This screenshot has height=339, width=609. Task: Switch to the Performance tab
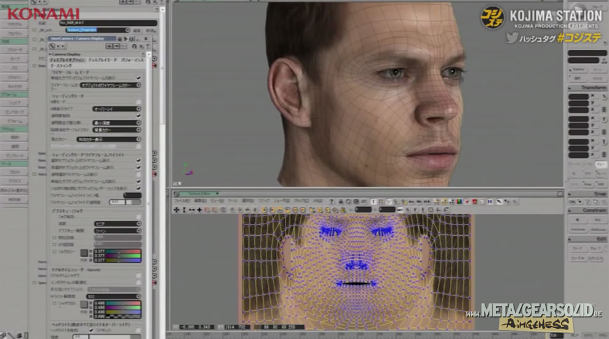tap(132, 60)
